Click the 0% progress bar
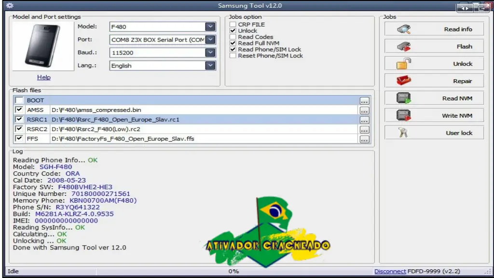 pos(234,271)
